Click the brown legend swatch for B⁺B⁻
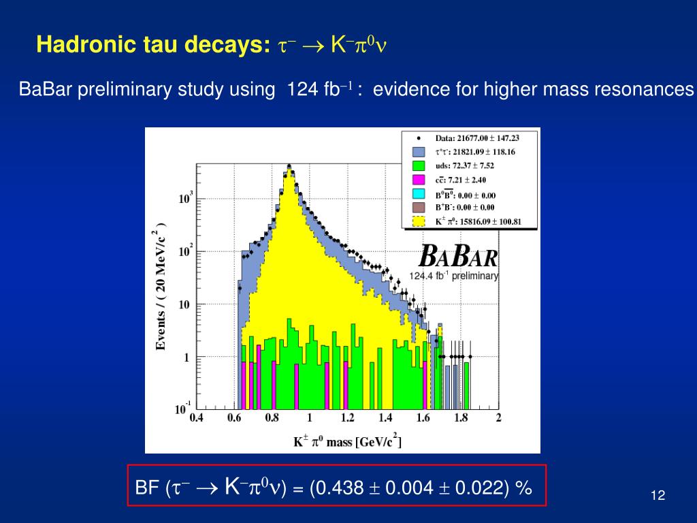 click(x=419, y=207)
